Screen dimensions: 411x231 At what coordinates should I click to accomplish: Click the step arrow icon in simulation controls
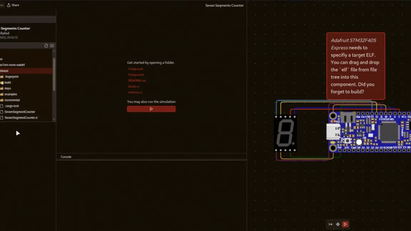[x=330, y=224]
